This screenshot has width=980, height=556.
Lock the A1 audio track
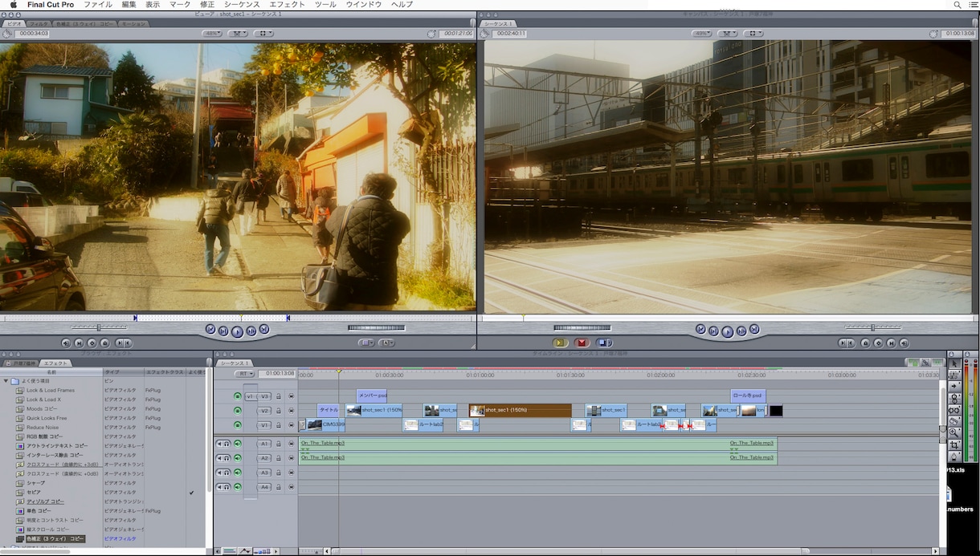[x=279, y=444]
